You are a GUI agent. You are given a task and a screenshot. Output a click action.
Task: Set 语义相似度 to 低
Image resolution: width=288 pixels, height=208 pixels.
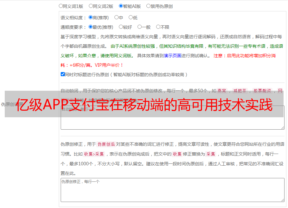point(131,17)
